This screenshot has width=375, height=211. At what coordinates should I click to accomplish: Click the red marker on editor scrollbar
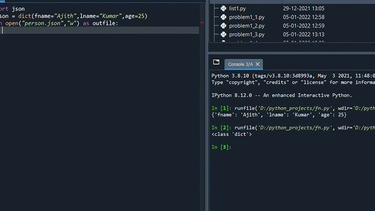(202, 22)
